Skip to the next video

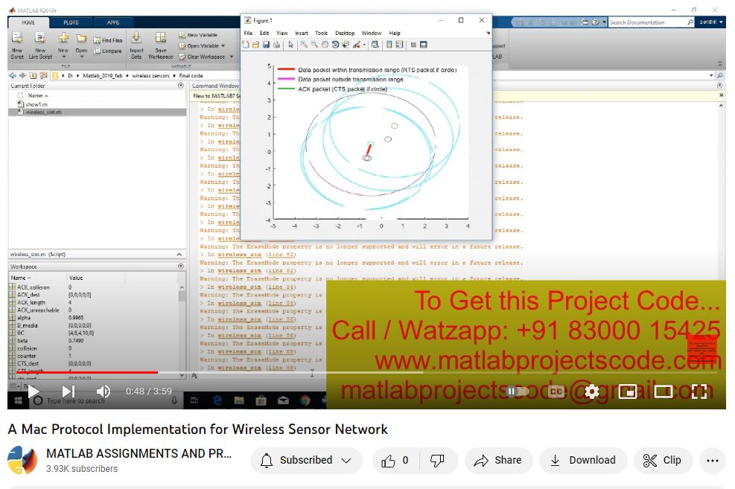click(x=69, y=391)
